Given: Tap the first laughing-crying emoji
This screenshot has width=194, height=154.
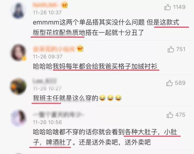Looking at the screenshot, I should [102, 98].
